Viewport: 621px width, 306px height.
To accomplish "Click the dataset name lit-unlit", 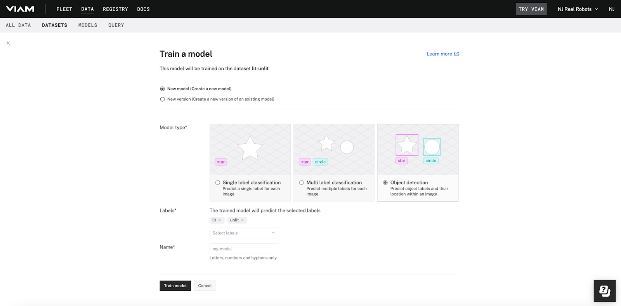I will (260, 69).
